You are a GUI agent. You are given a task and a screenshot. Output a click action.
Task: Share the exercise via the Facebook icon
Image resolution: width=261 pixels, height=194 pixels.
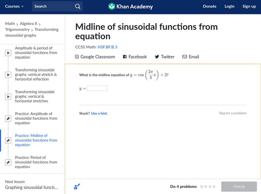point(124,57)
